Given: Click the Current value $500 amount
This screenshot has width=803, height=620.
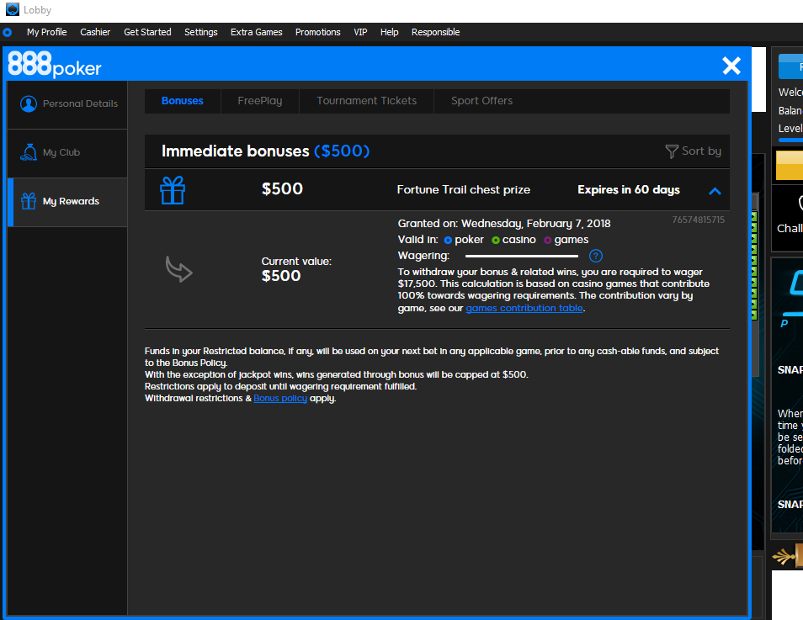Looking at the screenshot, I should tap(281, 276).
